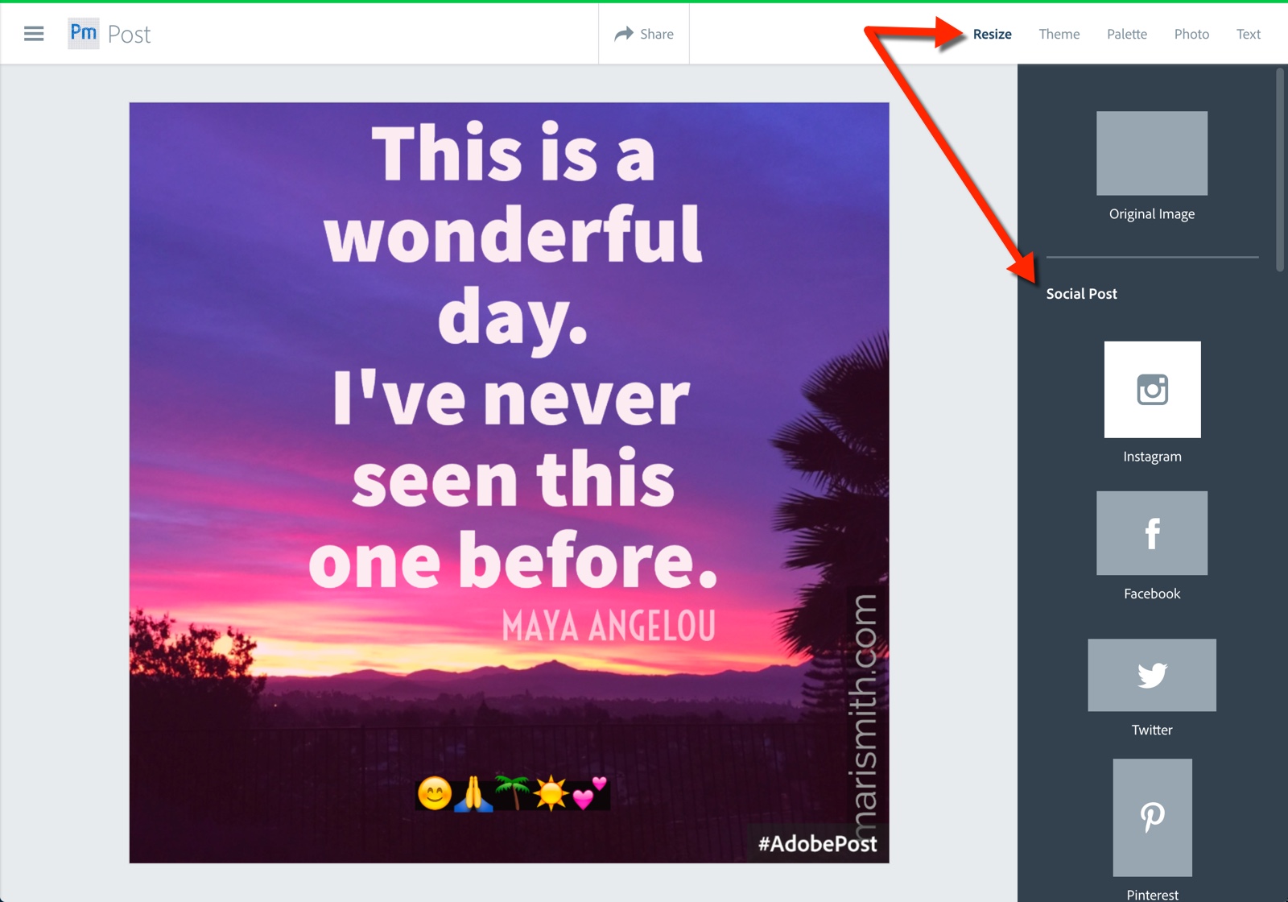Select the quote text on canvas
Viewport: 1288px width, 902px height.
click(x=513, y=358)
